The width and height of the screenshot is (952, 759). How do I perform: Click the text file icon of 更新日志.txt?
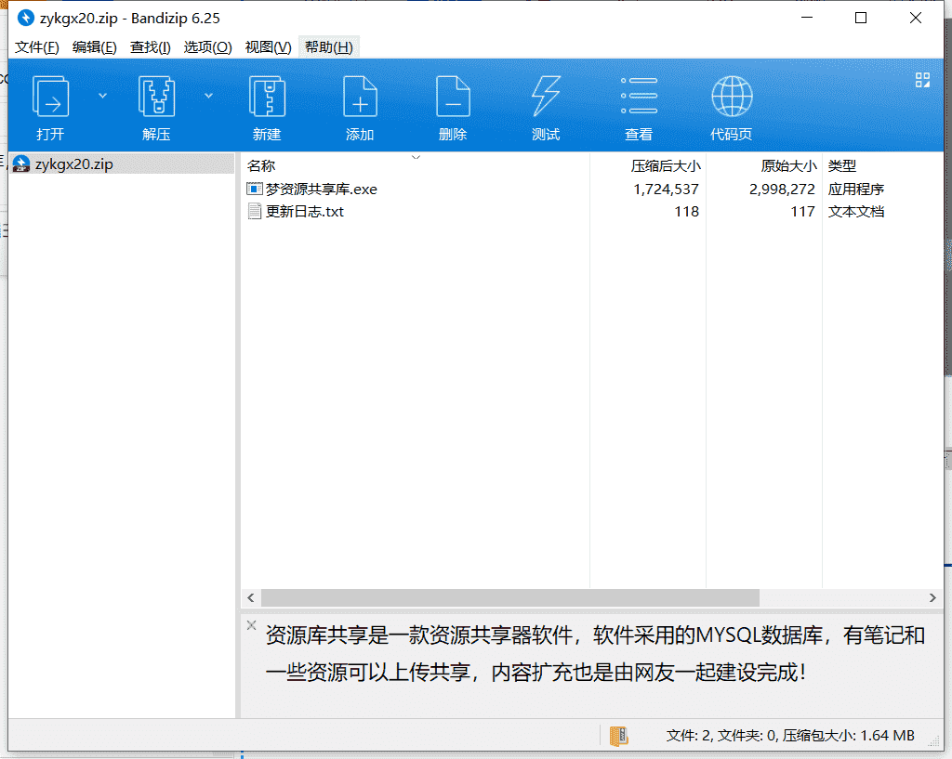(255, 211)
